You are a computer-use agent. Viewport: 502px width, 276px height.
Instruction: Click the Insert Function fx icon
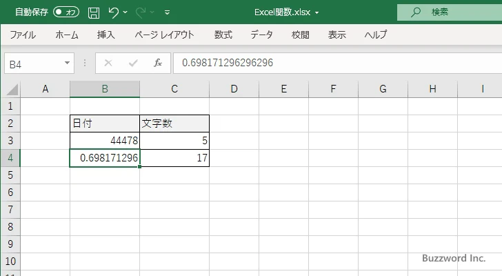tap(157, 63)
